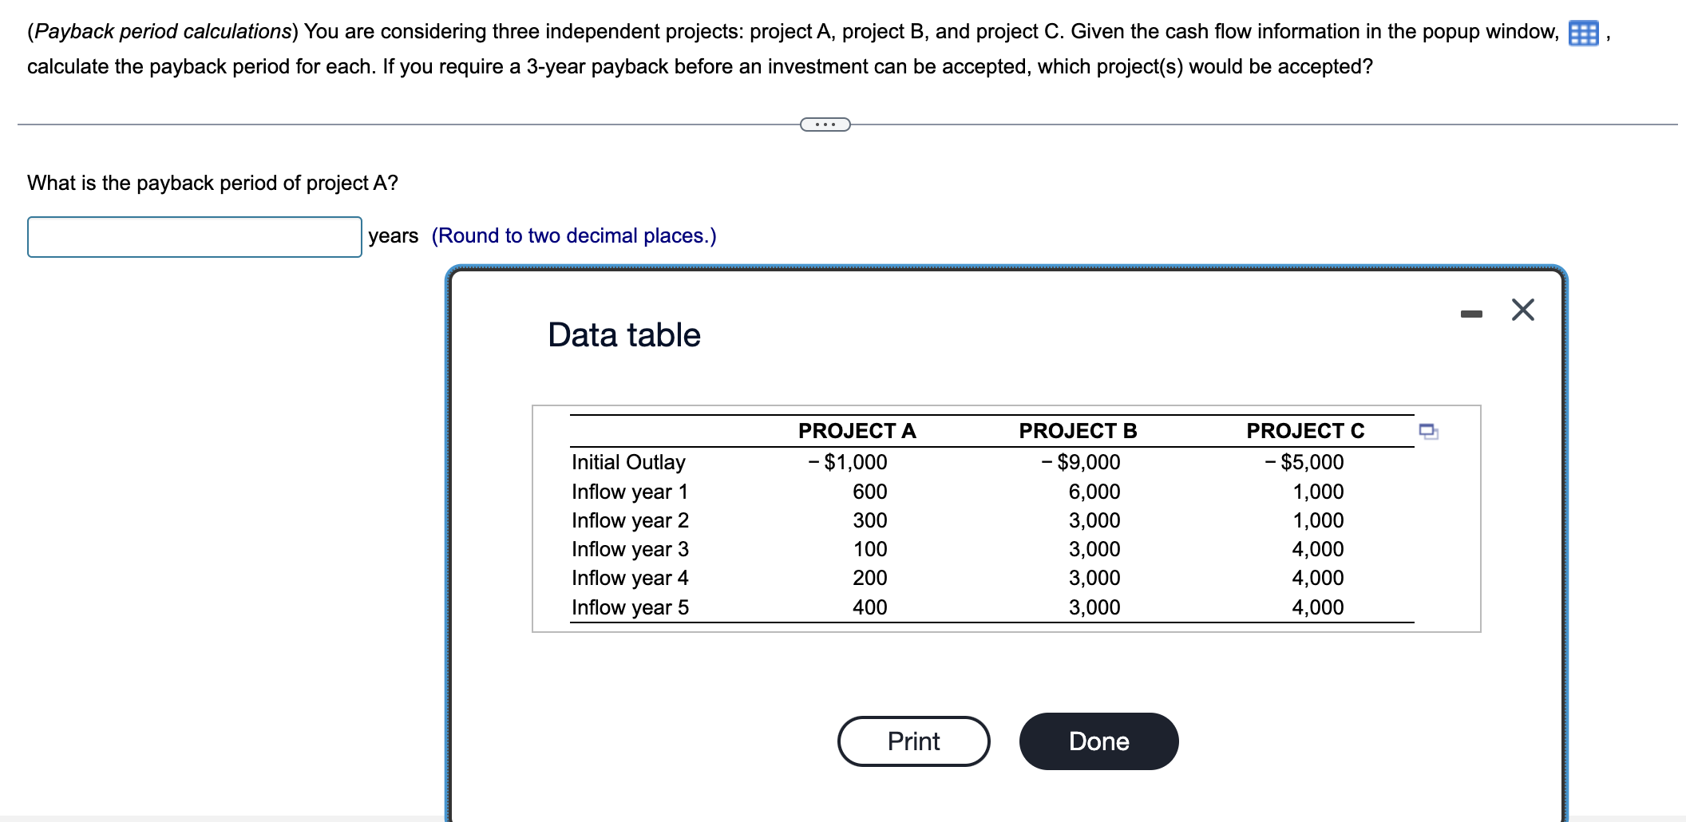This screenshot has height=822, width=1686.
Task: Click the Print button
Action: 912,740
